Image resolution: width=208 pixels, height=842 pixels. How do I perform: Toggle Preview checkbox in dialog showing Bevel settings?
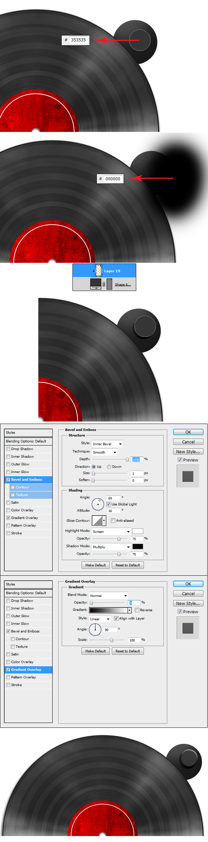(180, 460)
